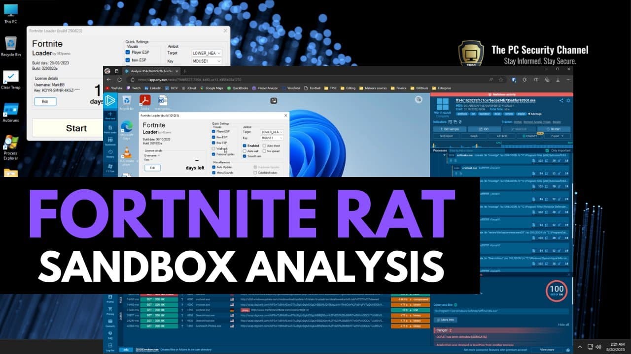Open the Export dropdown in analysis panel
The width and height of the screenshot is (631, 354).
coord(558,136)
